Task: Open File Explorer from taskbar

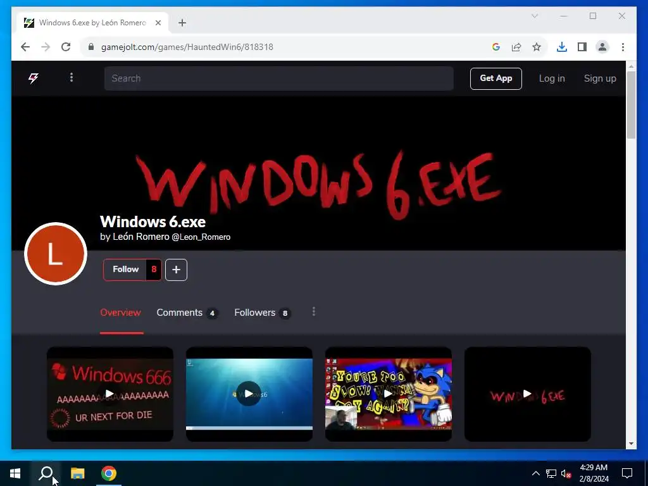Action: click(77, 473)
